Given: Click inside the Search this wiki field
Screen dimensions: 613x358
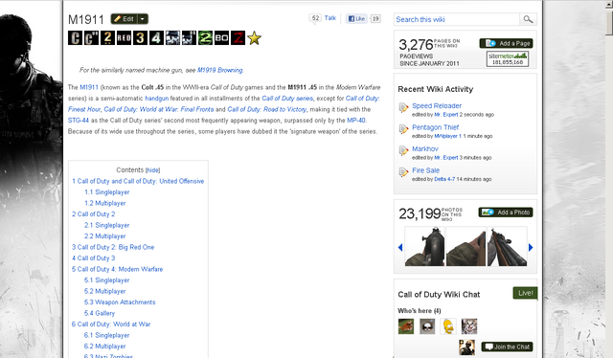Looking at the screenshot, I should tap(457, 19).
